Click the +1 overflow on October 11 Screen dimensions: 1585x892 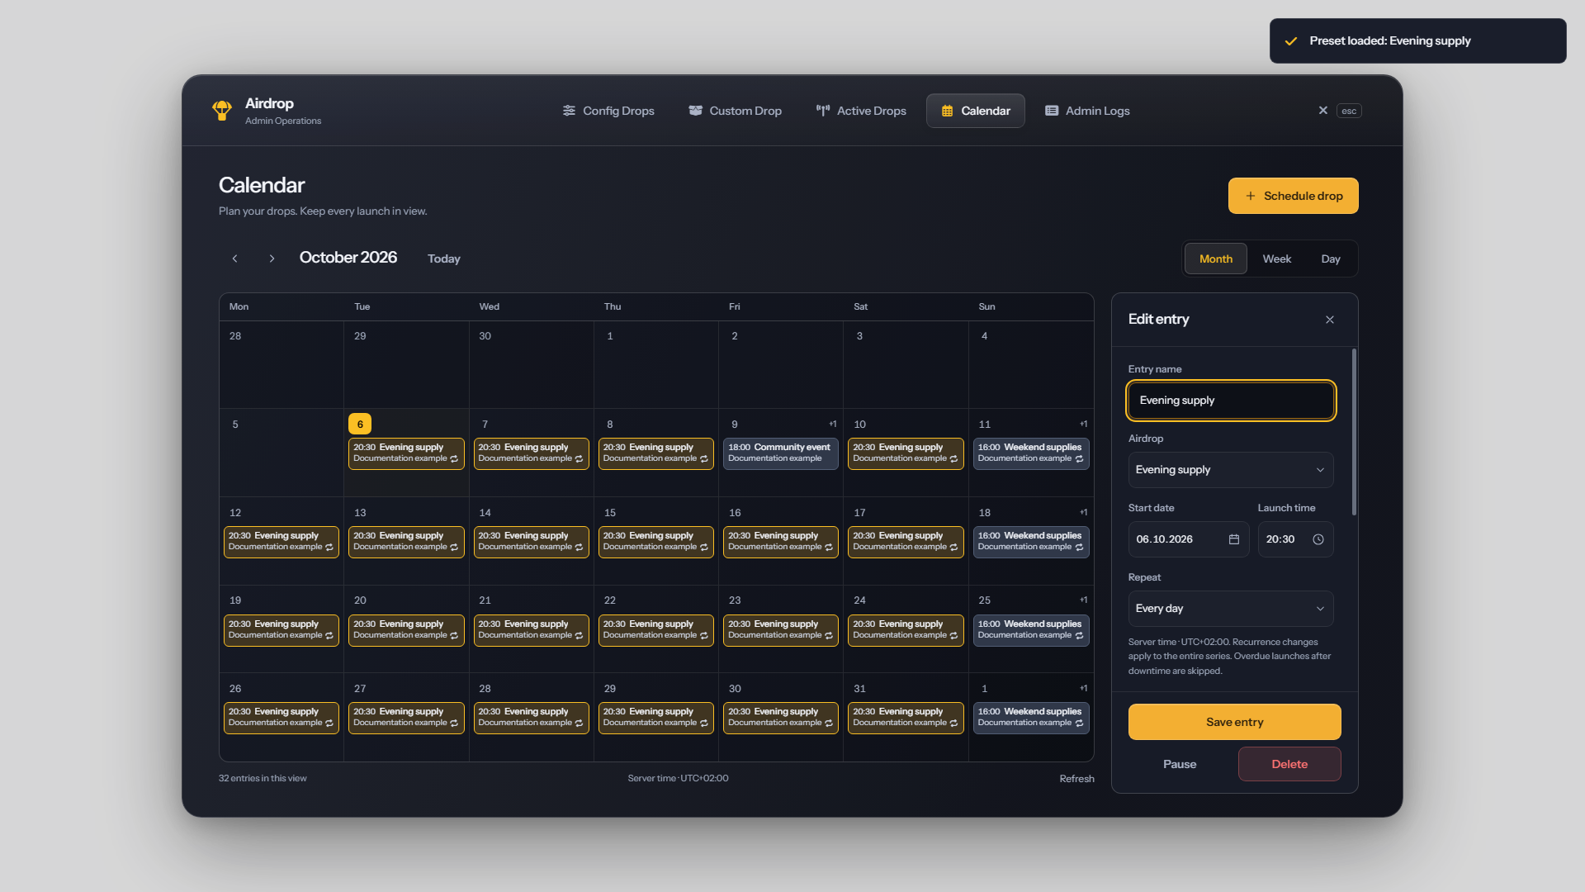(x=1083, y=424)
